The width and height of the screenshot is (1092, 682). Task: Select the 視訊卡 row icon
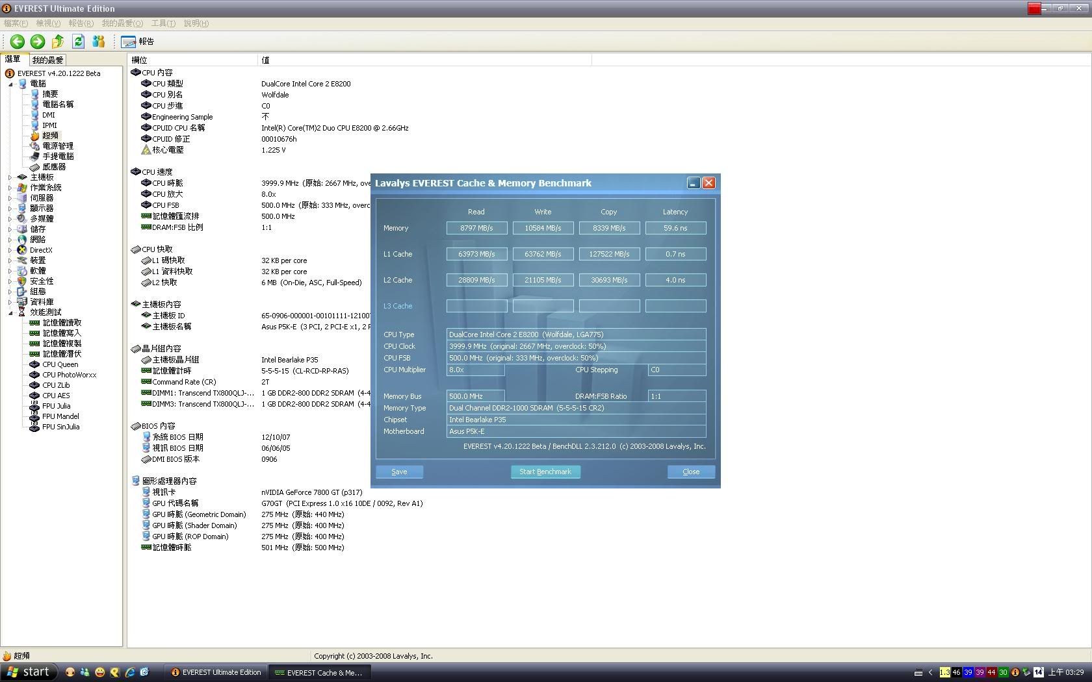pyautogui.click(x=146, y=492)
